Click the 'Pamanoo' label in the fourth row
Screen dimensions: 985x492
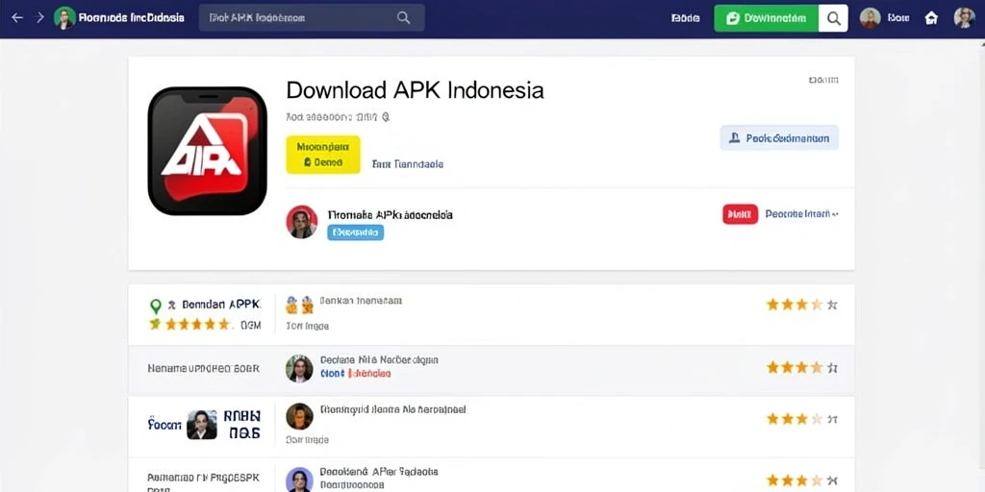pyautogui.click(x=202, y=477)
